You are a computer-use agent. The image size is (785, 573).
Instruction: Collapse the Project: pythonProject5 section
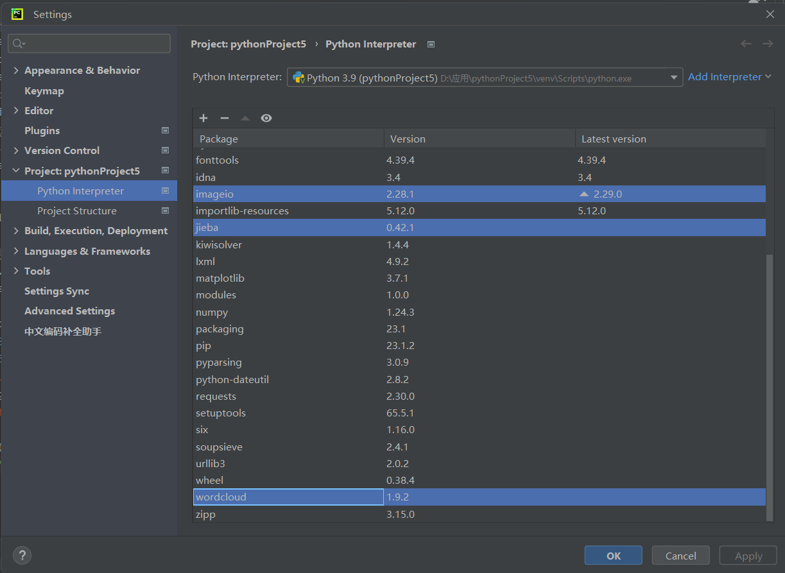(16, 171)
